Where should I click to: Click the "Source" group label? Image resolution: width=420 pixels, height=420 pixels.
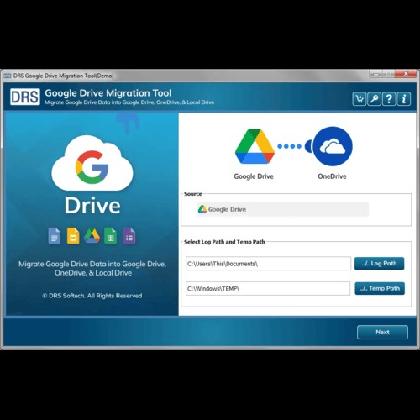point(193,194)
